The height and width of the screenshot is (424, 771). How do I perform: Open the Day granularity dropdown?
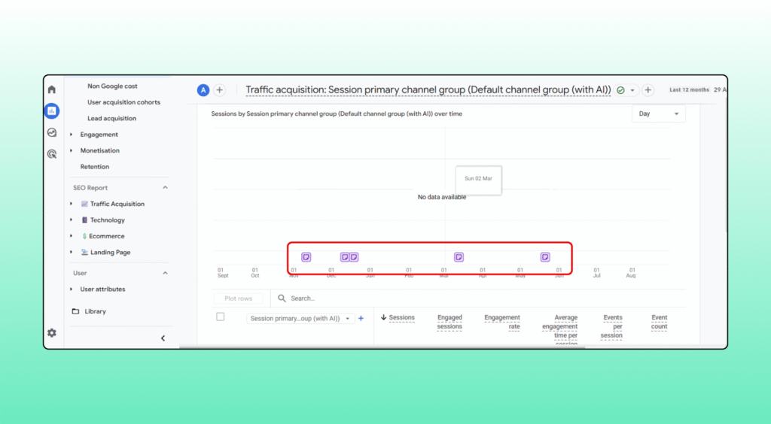(658, 114)
